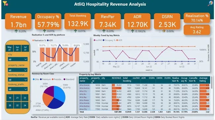Select week 24 slicer tile
The image size is (215, 120).
25,105
